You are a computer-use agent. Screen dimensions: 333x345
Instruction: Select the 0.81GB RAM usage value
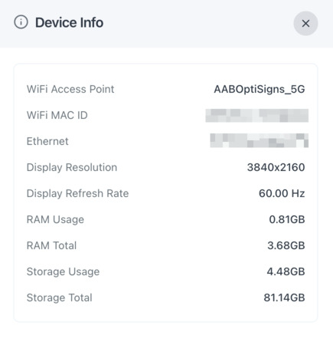click(287, 219)
